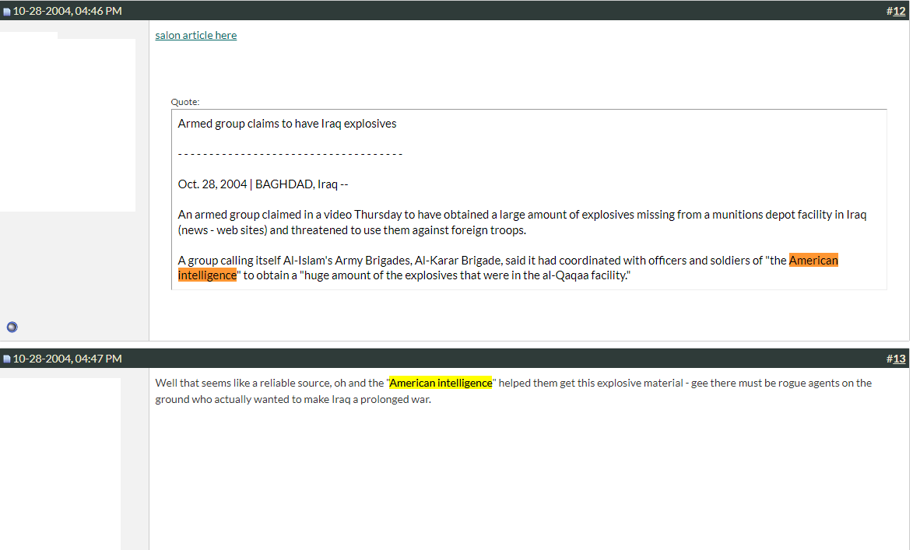
Task: Click the post icon beside the 04:46 PM timestamp
Action: click(7, 12)
